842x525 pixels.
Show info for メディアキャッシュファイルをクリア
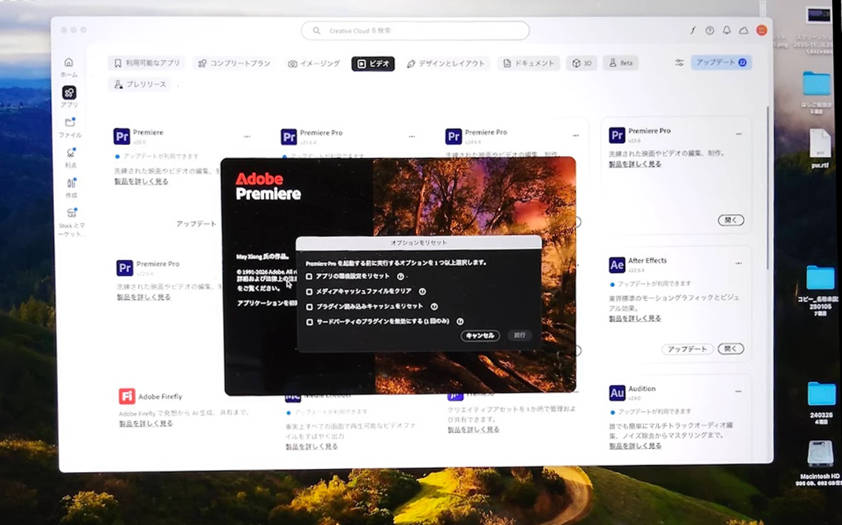pos(422,291)
